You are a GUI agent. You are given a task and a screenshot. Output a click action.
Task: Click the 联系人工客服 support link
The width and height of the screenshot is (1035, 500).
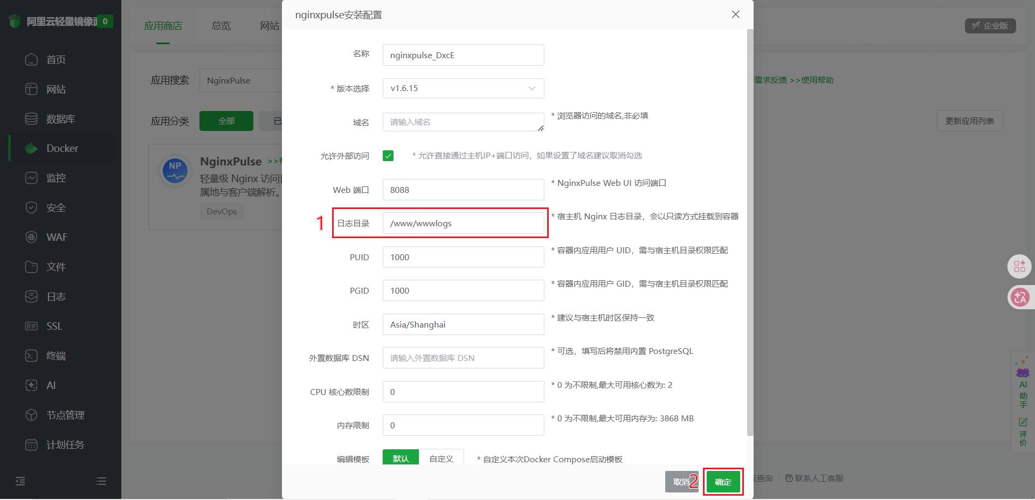pos(815,478)
